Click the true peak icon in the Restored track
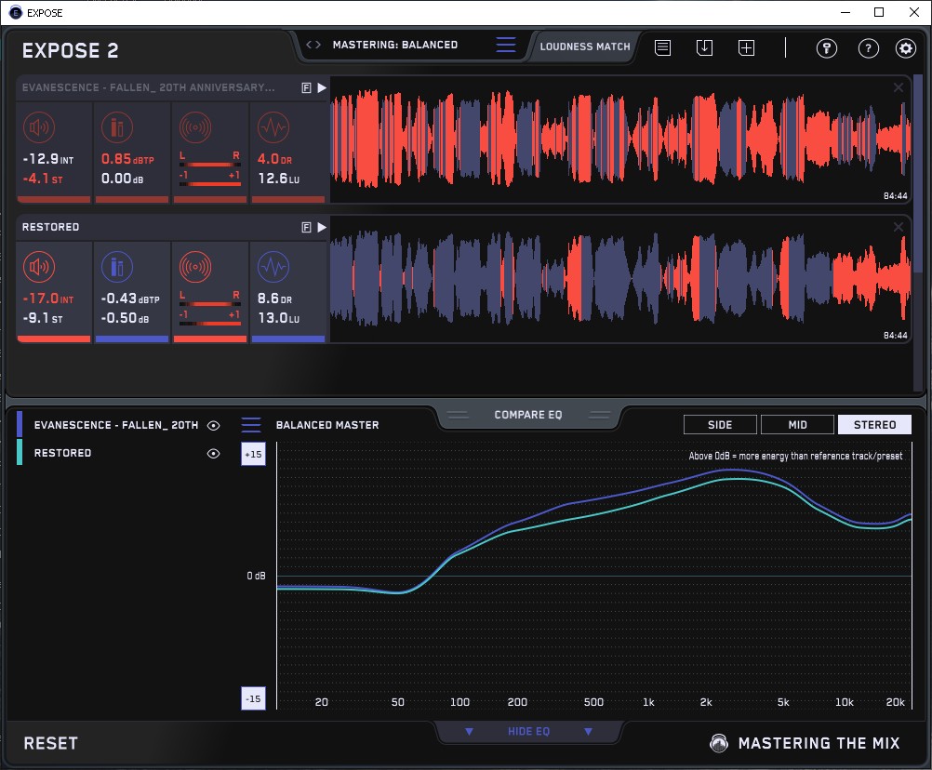932x770 pixels. pyautogui.click(x=117, y=267)
